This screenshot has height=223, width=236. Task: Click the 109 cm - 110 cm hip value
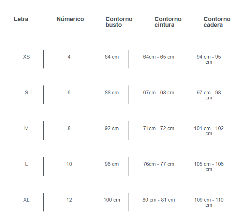[x=209, y=202]
